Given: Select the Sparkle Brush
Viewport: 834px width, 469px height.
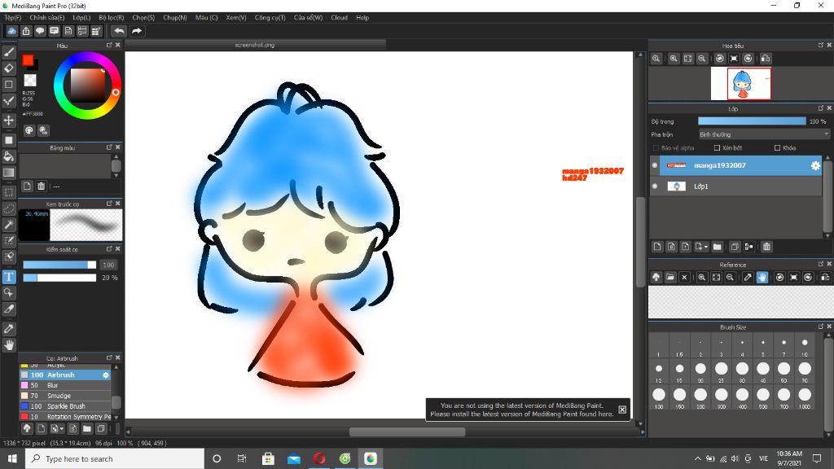Looking at the screenshot, I should tap(65, 406).
